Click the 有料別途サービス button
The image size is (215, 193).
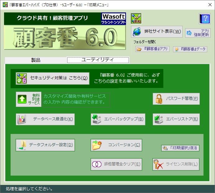point(29,99)
